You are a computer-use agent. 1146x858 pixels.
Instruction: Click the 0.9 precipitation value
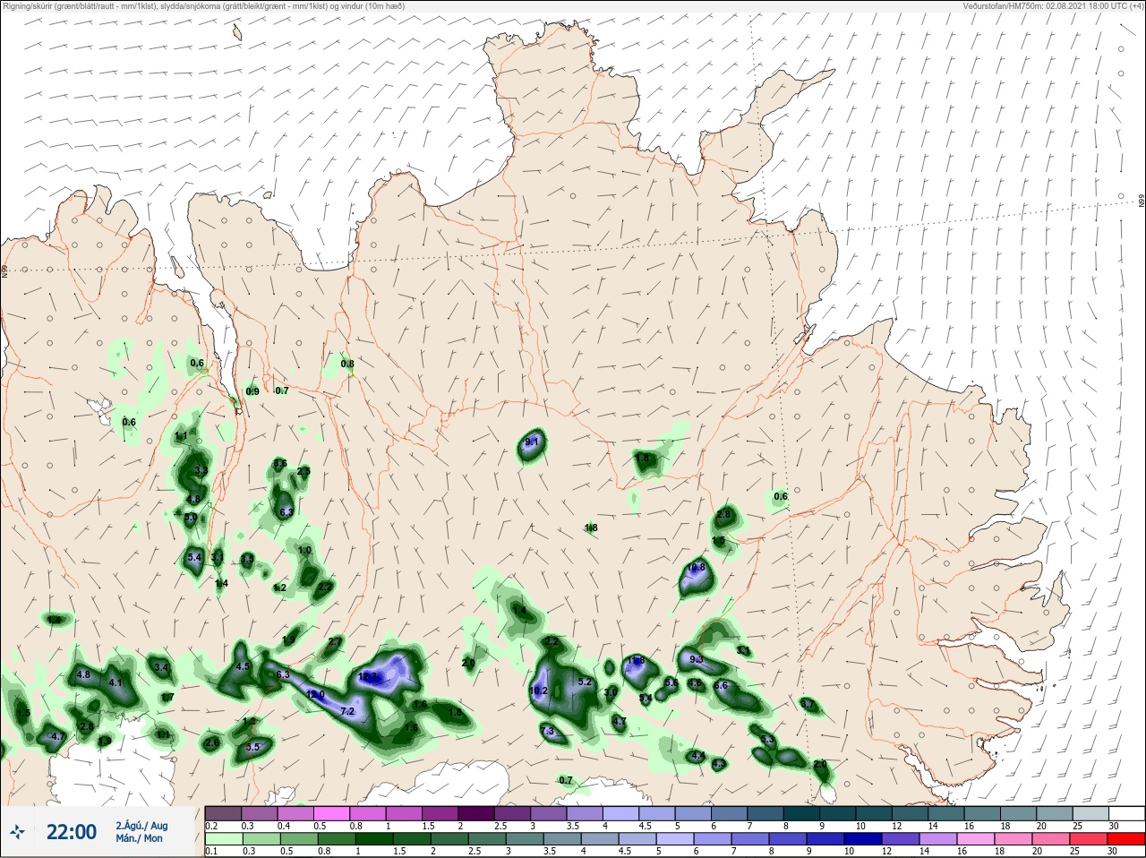coord(252,391)
